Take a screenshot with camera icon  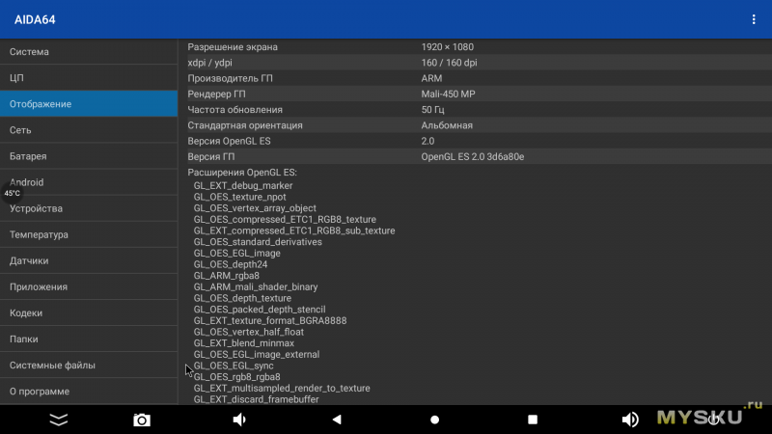click(142, 420)
